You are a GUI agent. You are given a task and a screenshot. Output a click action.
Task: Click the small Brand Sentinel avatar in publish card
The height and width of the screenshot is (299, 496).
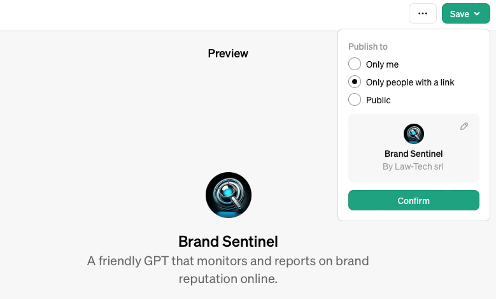[414, 134]
